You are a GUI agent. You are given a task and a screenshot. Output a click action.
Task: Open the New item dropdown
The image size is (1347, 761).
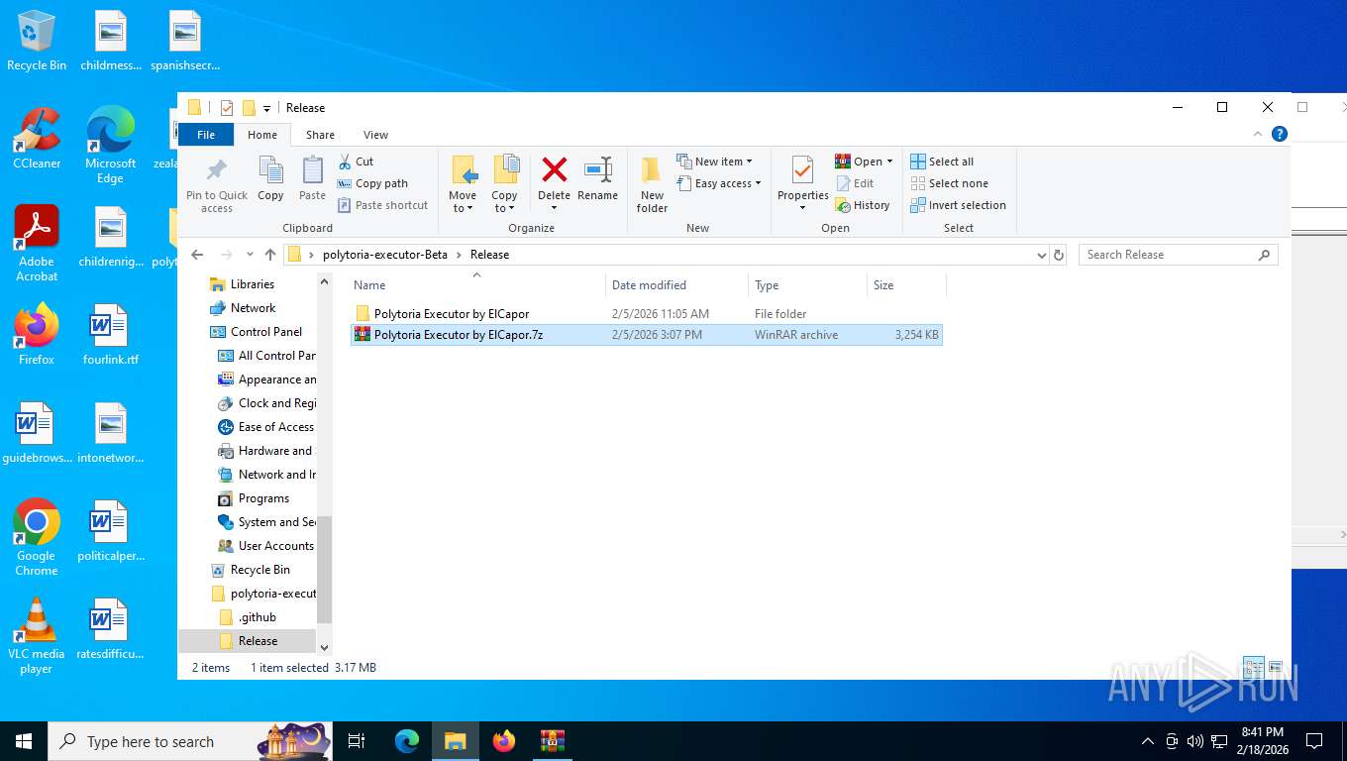tap(715, 162)
